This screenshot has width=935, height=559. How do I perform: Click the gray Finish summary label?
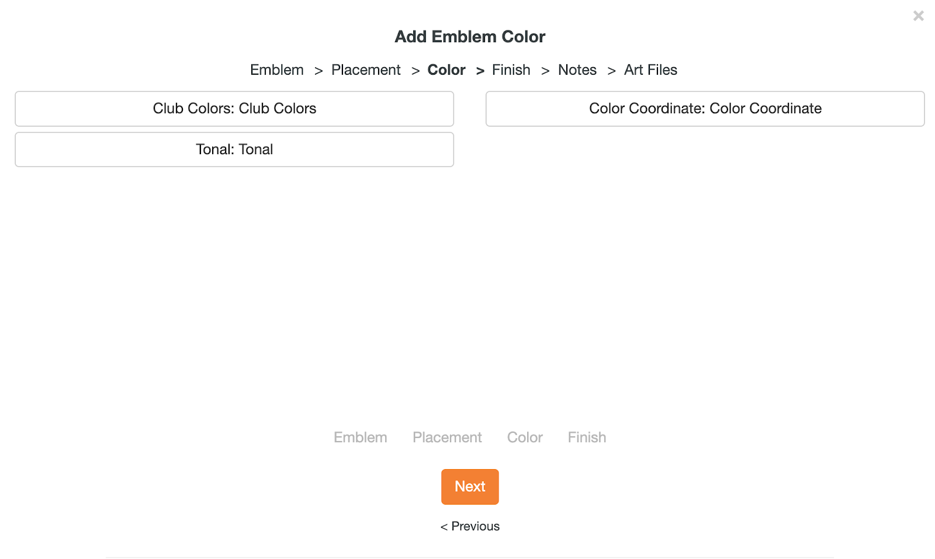pyautogui.click(x=587, y=438)
